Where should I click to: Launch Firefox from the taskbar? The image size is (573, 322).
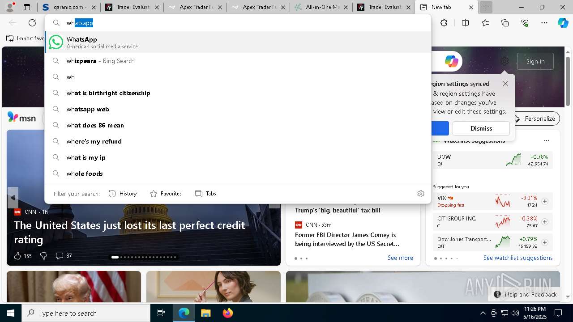pos(227,313)
